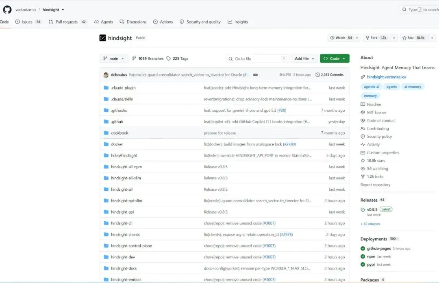Watch the repository
The width and height of the screenshot is (439, 283).
click(x=341, y=38)
